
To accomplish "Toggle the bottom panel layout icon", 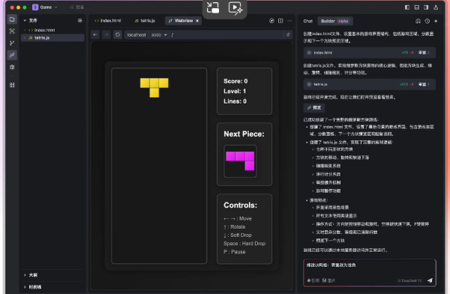I will [417, 7].
